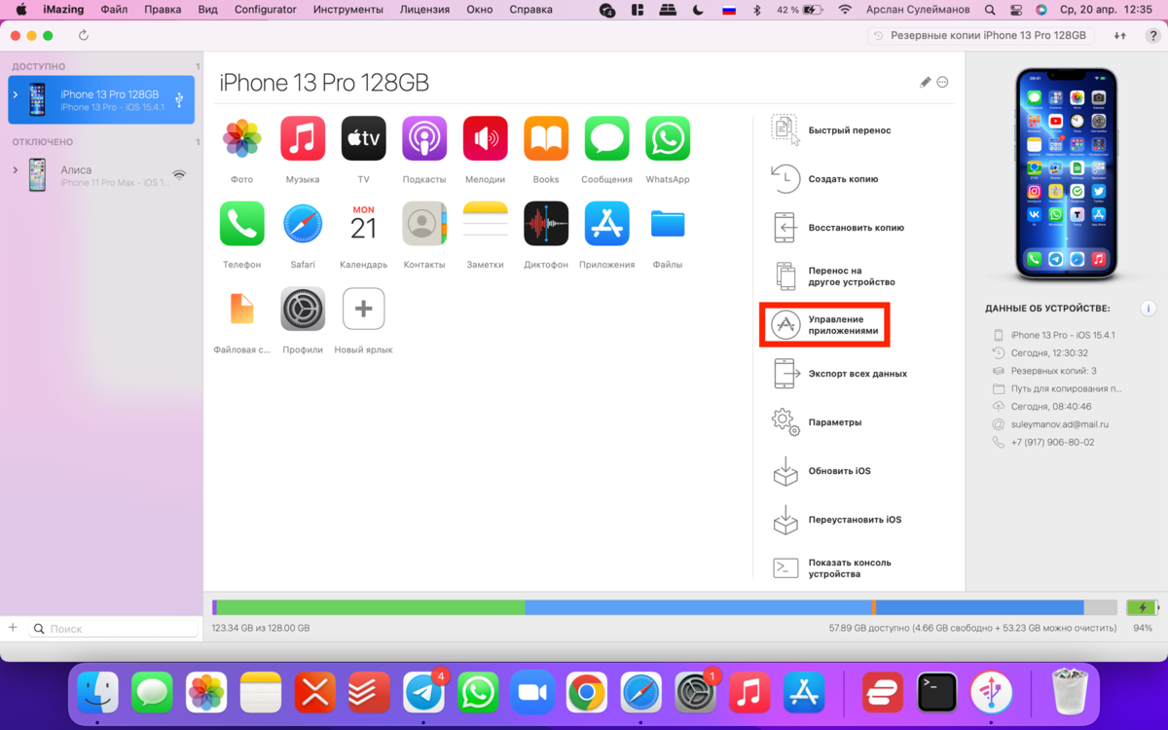
Task: Click the Путь для копирования row
Action: pos(1057,388)
